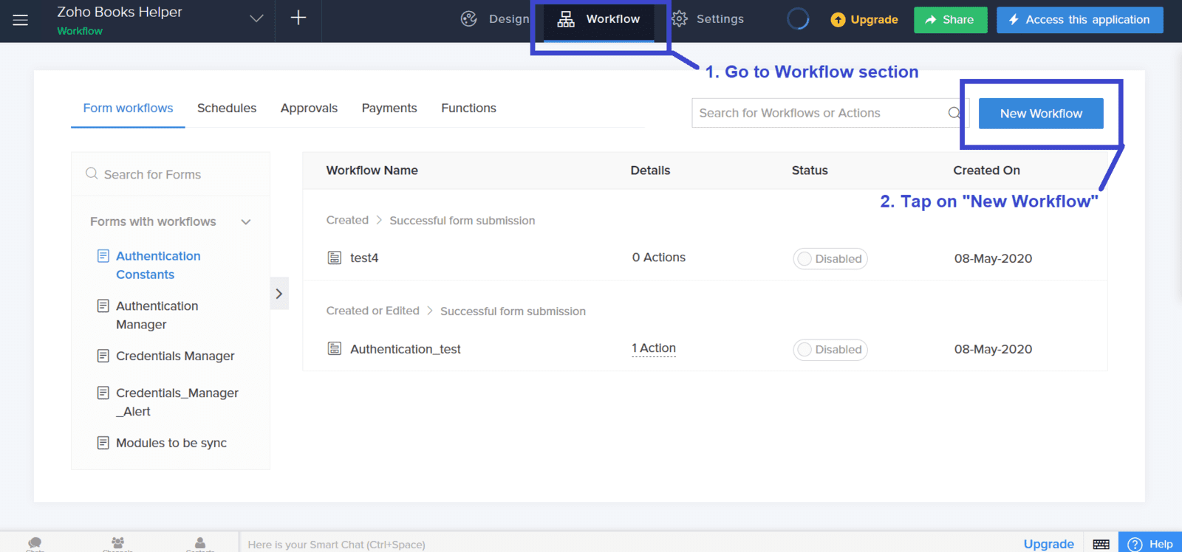Viewport: 1182px width, 552px height.
Task: Click the Details column header
Action: click(x=650, y=170)
